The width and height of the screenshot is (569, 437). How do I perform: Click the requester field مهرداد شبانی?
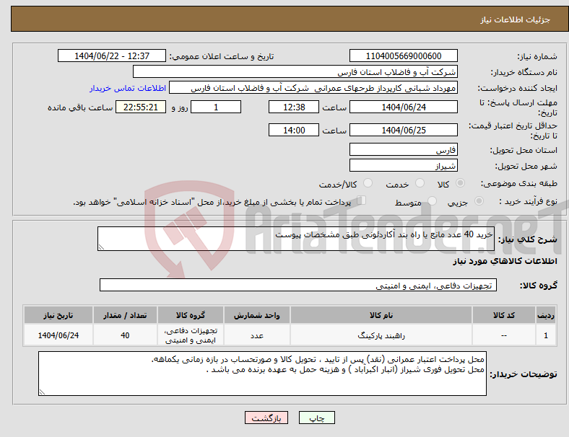click(x=313, y=88)
